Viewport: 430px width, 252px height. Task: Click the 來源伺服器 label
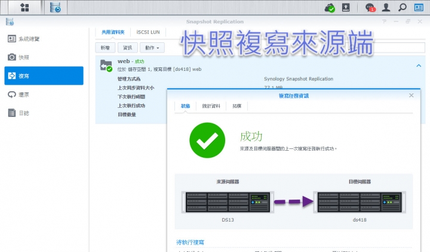(228, 182)
